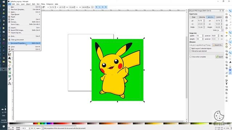Viewport: 232px width, 130px height.
Task: Select the Gradient tool in the toolbox
Action: point(9,73)
